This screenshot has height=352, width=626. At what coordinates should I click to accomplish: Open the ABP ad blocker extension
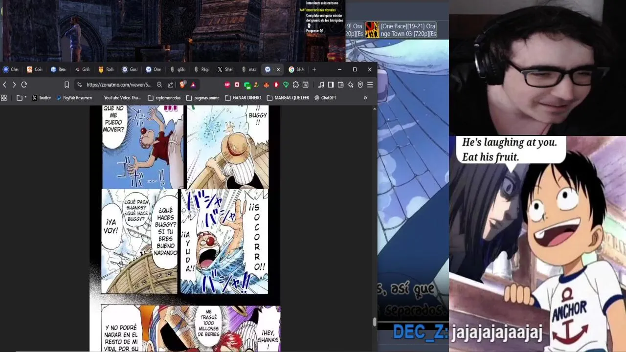pos(227,85)
